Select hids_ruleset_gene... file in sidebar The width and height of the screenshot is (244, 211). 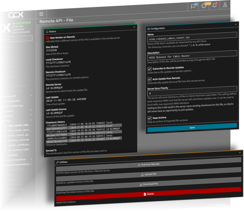19,130
